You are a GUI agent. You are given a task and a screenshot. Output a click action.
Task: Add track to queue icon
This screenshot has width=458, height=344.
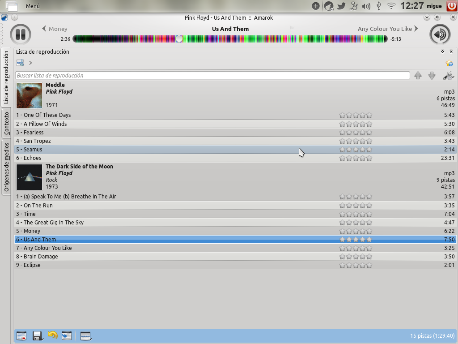67,336
